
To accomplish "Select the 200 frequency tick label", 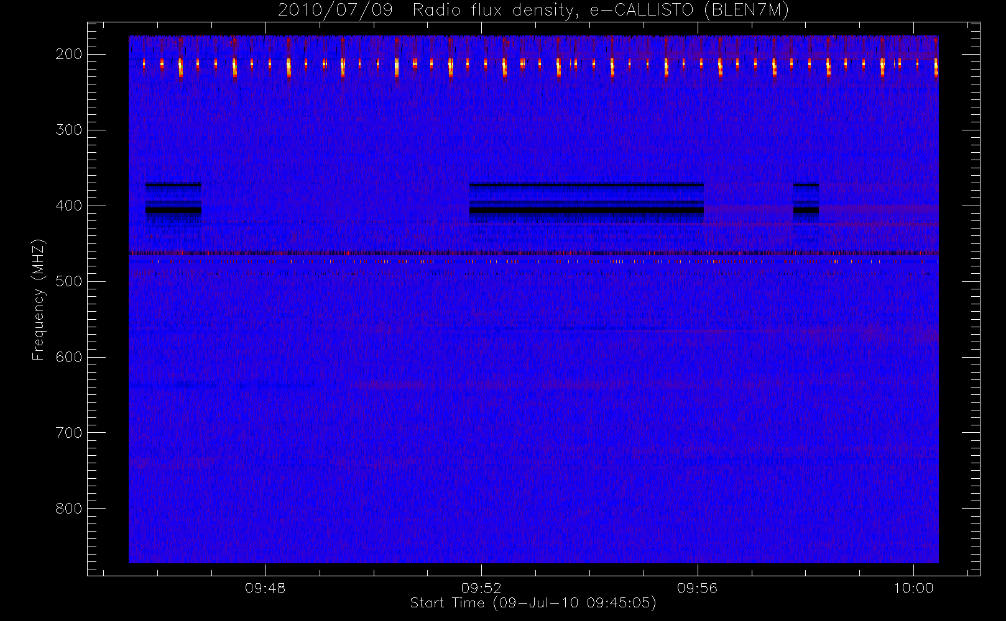I will 68,54.
